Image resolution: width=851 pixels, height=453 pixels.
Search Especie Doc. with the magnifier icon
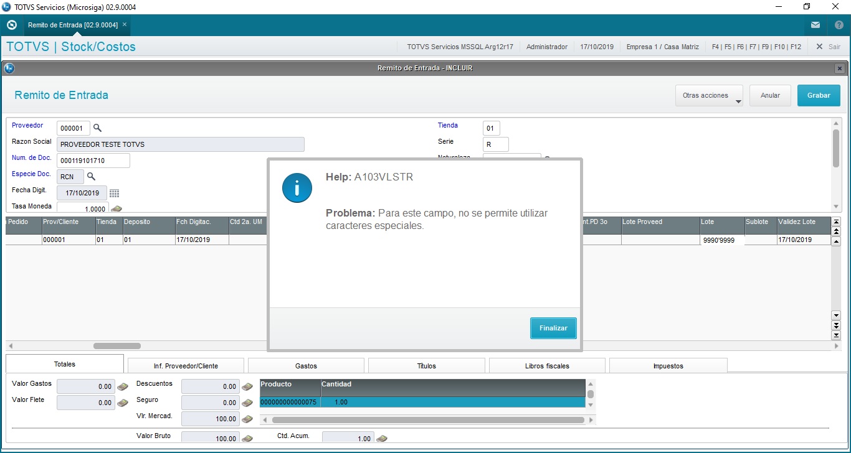pos(91,176)
